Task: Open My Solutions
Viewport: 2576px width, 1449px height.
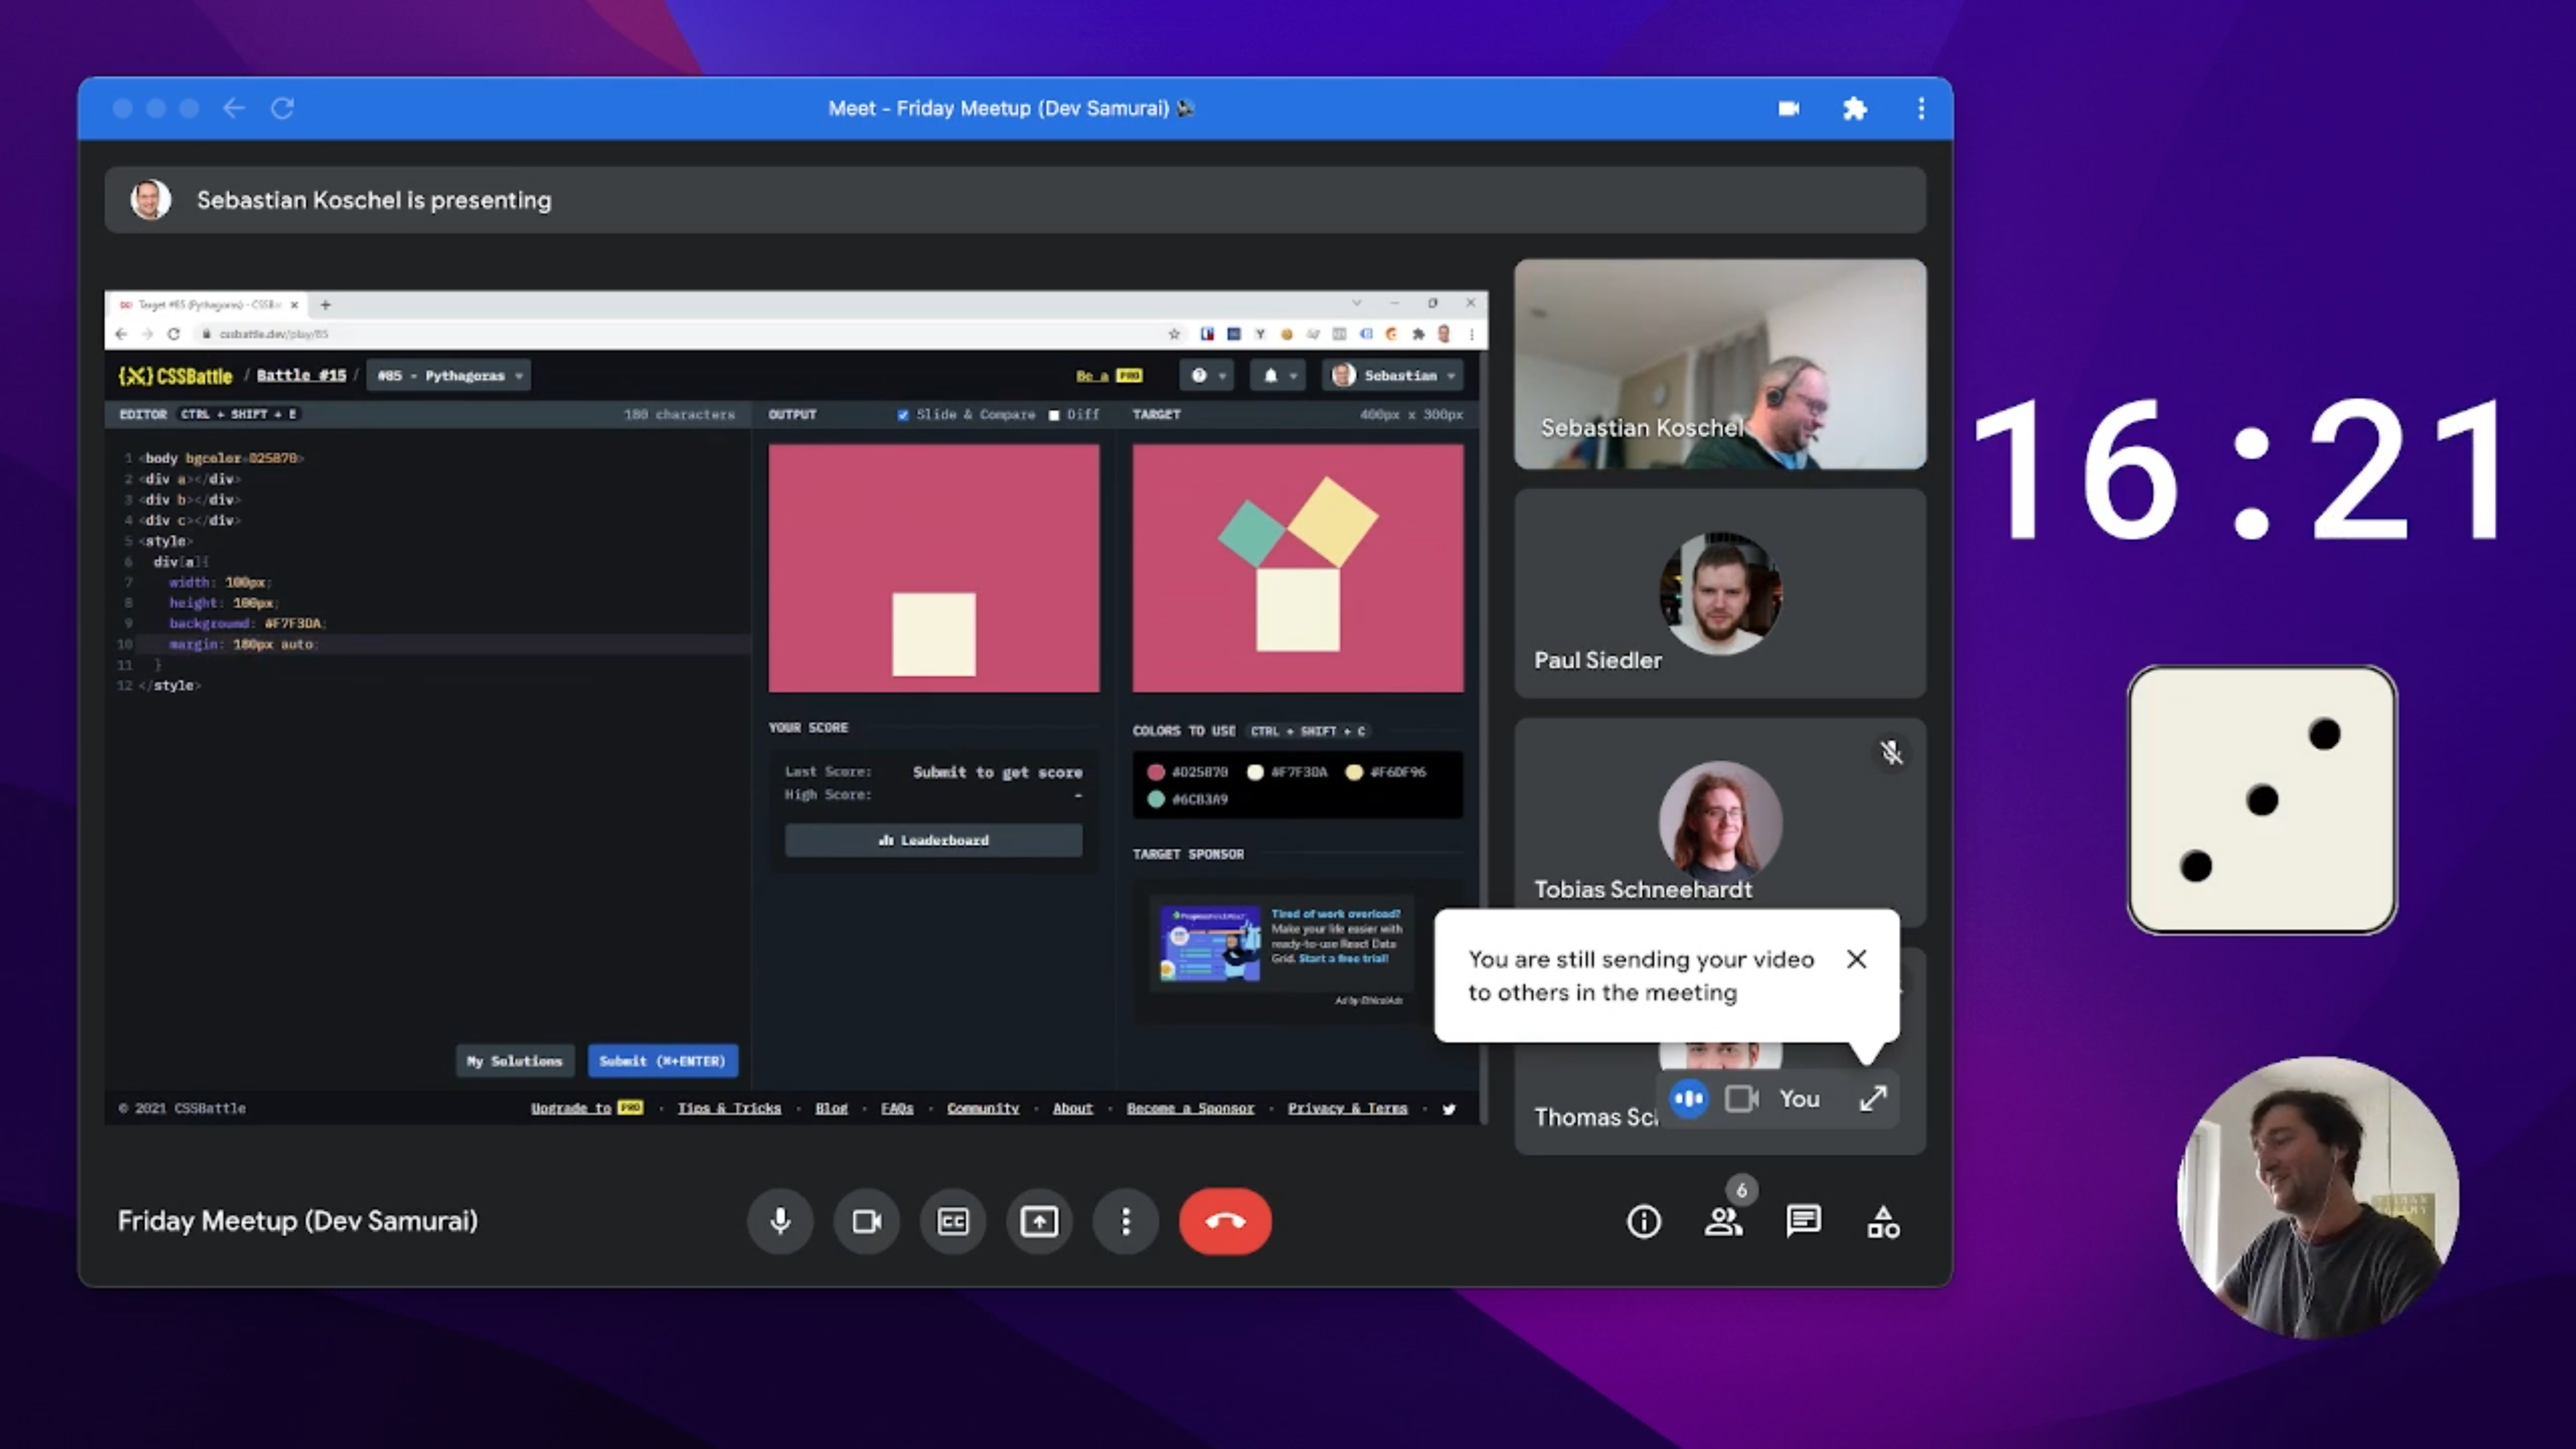Action: (x=515, y=1061)
